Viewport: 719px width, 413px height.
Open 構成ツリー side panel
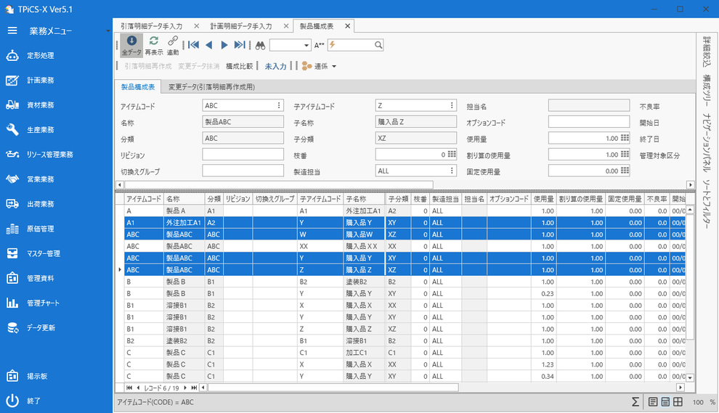[x=707, y=91]
